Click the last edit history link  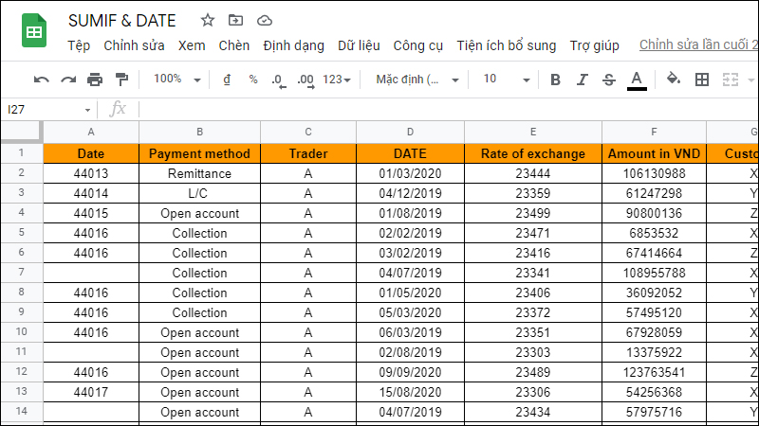697,45
